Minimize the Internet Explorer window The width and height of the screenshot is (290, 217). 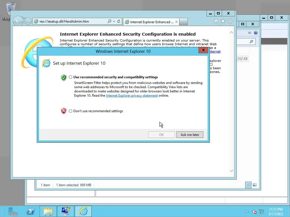(x=210, y=14)
